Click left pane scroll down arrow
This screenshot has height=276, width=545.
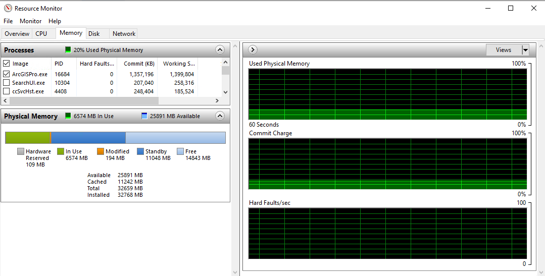pyautogui.click(x=235, y=272)
